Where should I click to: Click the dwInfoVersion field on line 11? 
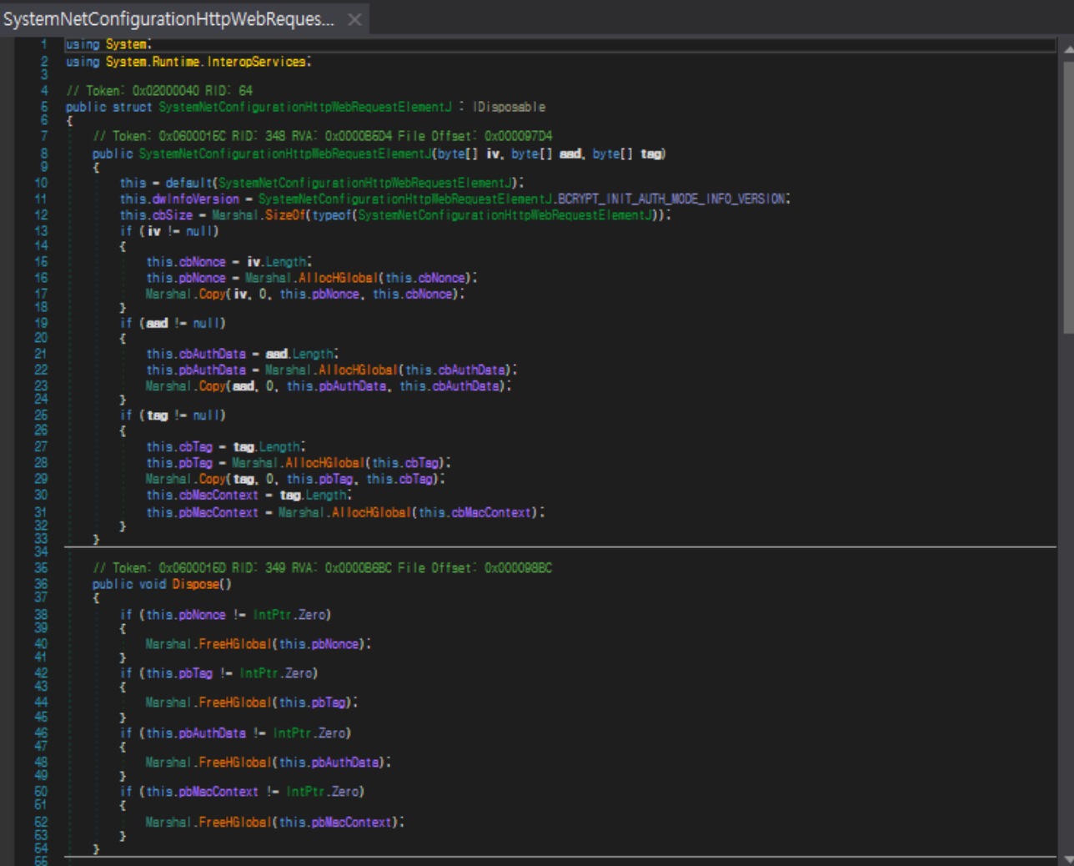tap(193, 199)
